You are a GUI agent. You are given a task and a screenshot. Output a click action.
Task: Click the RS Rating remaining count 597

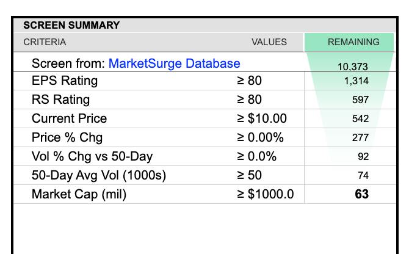click(x=360, y=100)
